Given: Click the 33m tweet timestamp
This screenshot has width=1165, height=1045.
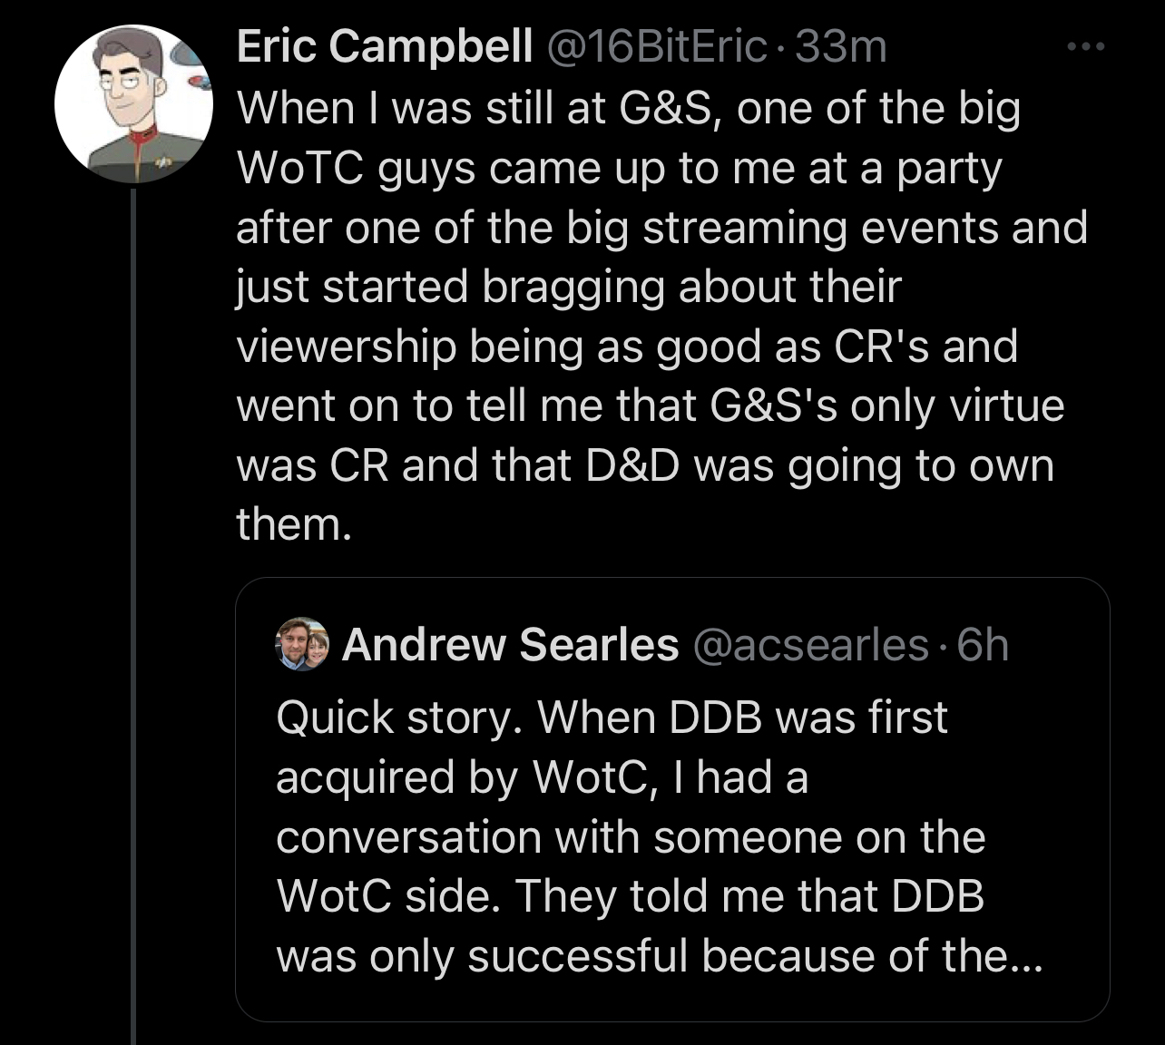Looking at the screenshot, I should pyautogui.click(x=840, y=47).
